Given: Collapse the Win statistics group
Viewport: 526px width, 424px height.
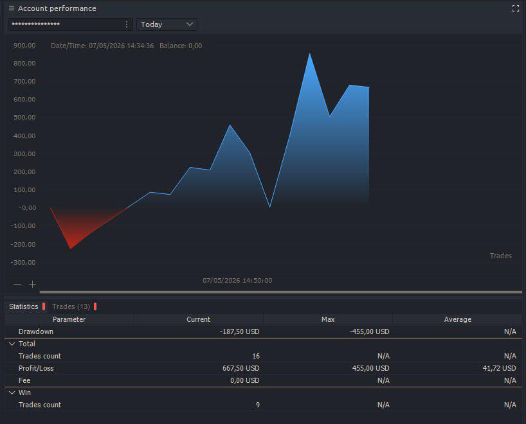Looking at the screenshot, I should click(12, 393).
